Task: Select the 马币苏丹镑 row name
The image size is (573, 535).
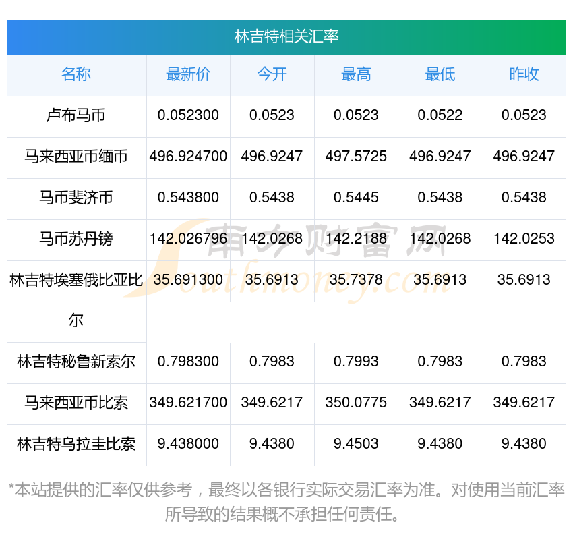Action: (76, 239)
